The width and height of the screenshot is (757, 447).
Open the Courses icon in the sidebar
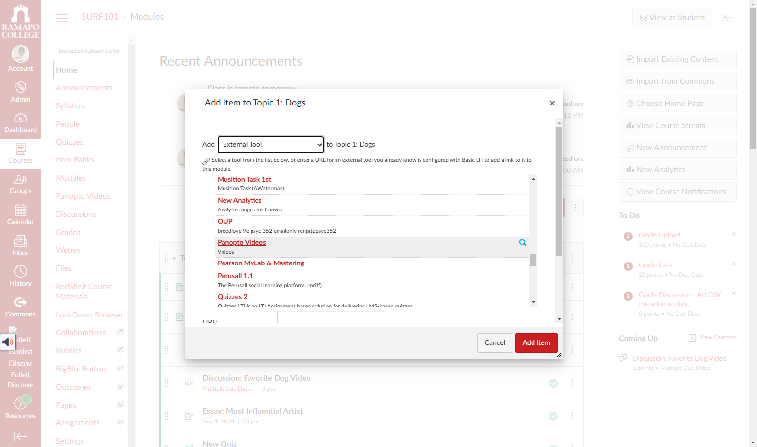21,154
